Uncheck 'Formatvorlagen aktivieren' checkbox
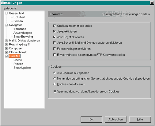Image resolution: width=155 pixels, height=126 pixels. 55,49
